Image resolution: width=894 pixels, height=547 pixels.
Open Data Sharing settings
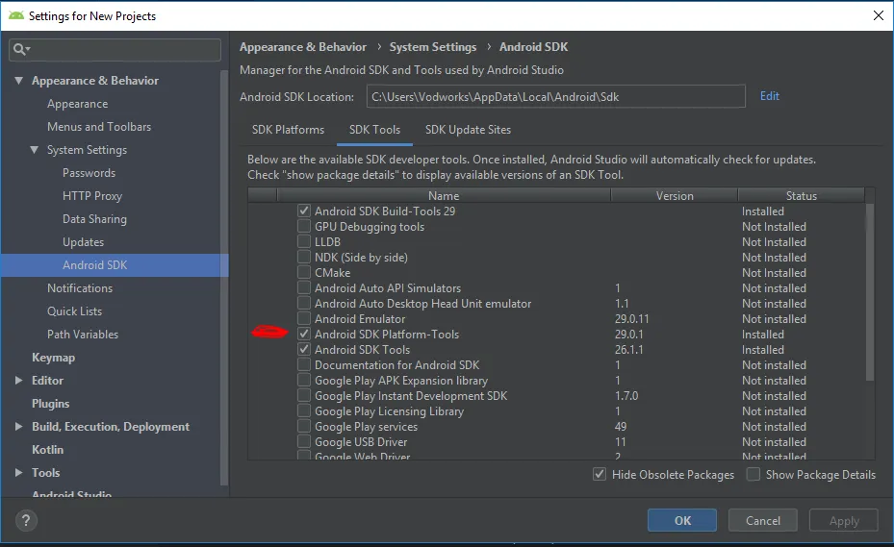click(x=94, y=219)
